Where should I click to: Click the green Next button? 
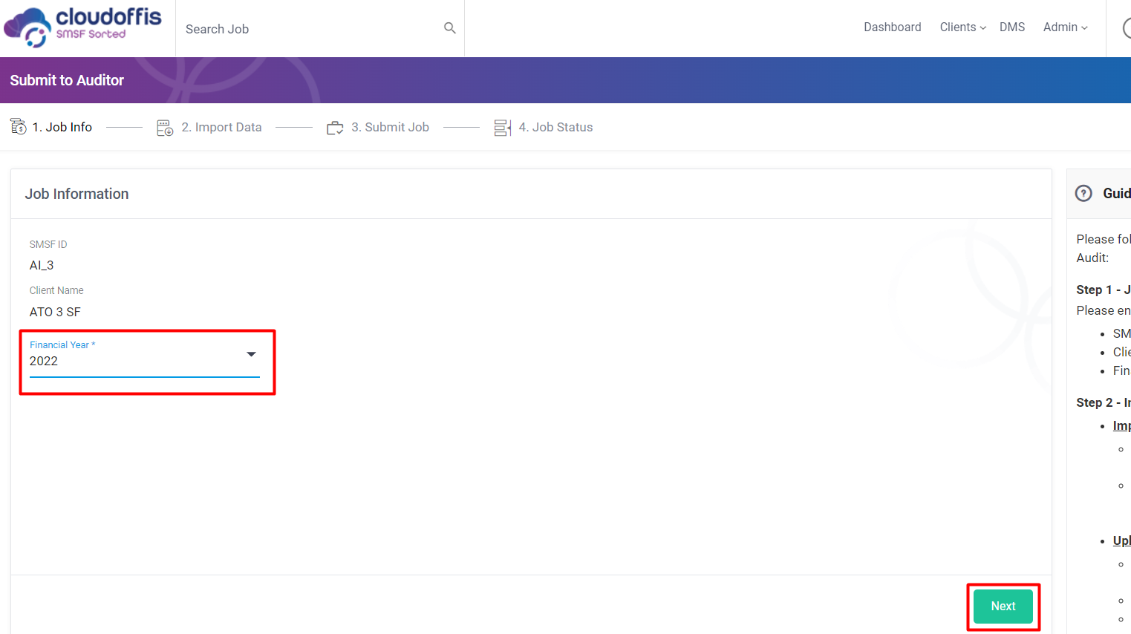[1003, 607]
